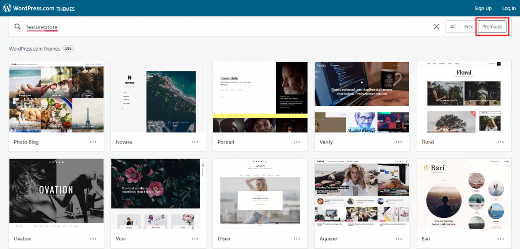Open the Aquene theme thumbnail
This screenshot has height=249, width=520.
tap(362, 194)
